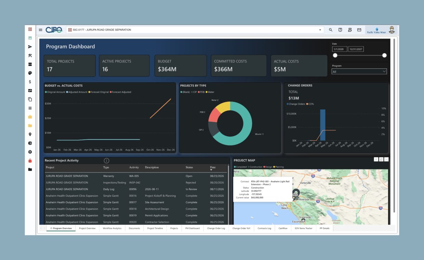The image size is (424, 260).
Task: Open the mail envelope icon
Action: [x=359, y=30]
